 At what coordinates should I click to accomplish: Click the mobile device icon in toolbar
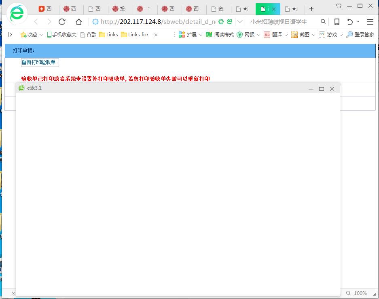[337, 22]
